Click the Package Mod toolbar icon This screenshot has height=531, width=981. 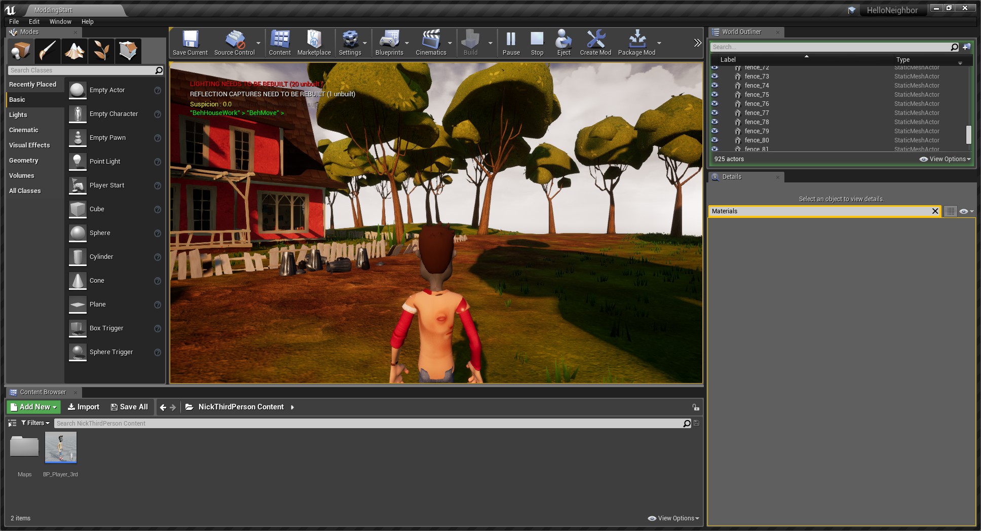637,43
